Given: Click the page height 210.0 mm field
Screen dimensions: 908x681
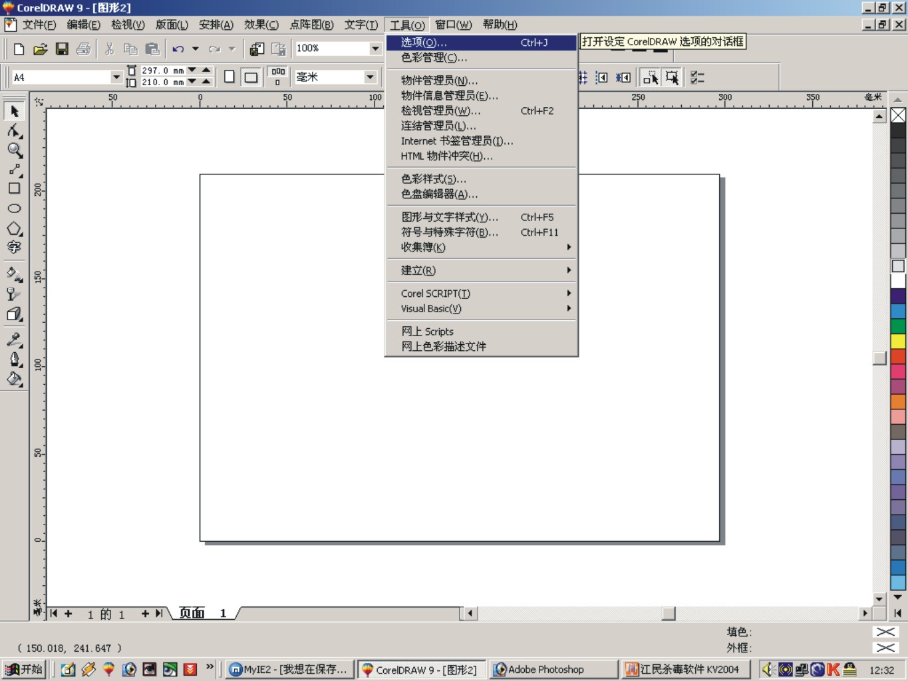Looking at the screenshot, I should (162, 83).
